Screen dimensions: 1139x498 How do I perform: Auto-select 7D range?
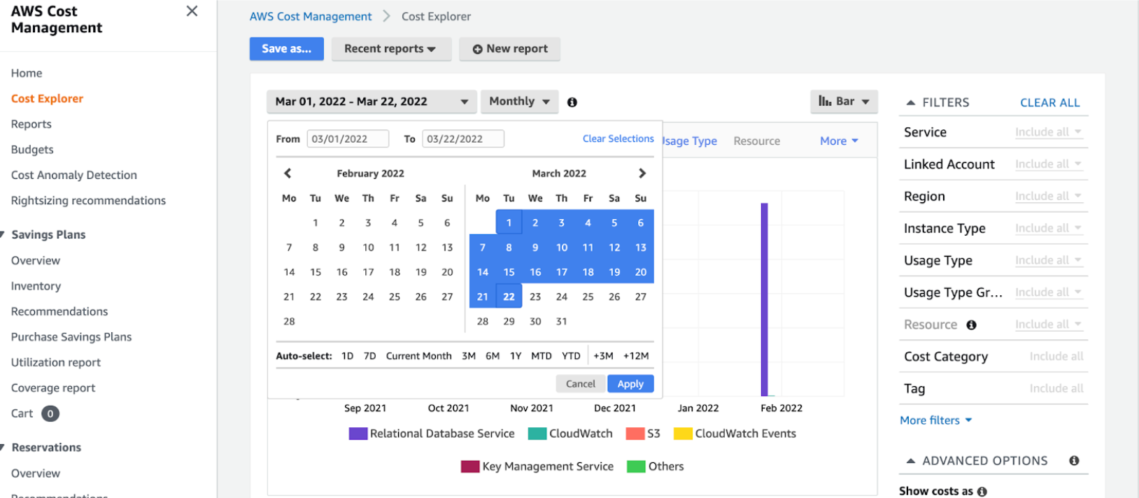pos(370,356)
